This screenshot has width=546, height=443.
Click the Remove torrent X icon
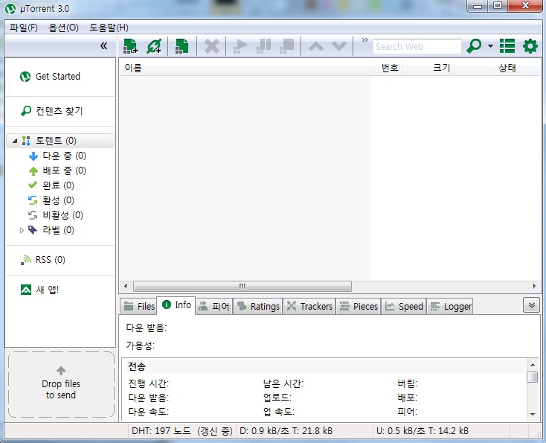[x=212, y=46]
